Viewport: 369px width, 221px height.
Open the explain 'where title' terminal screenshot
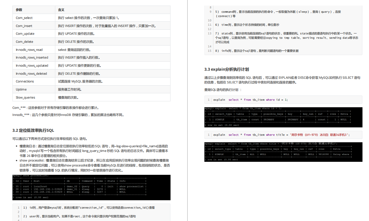tap(283, 152)
